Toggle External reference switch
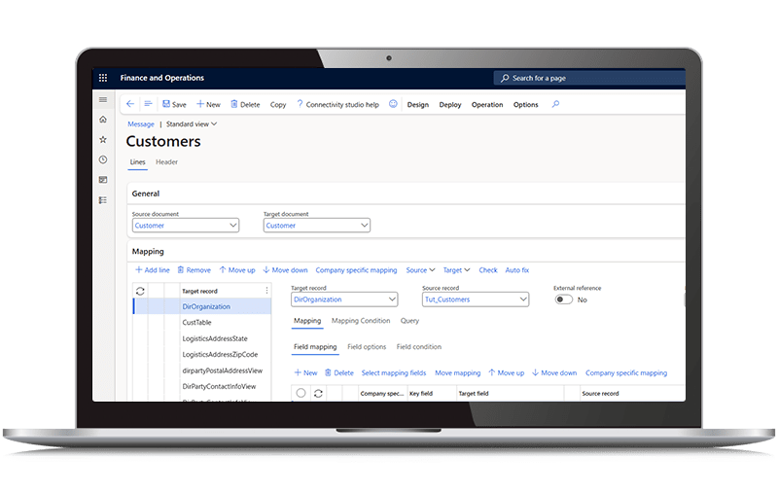This screenshot has width=778, height=493. pos(564,299)
